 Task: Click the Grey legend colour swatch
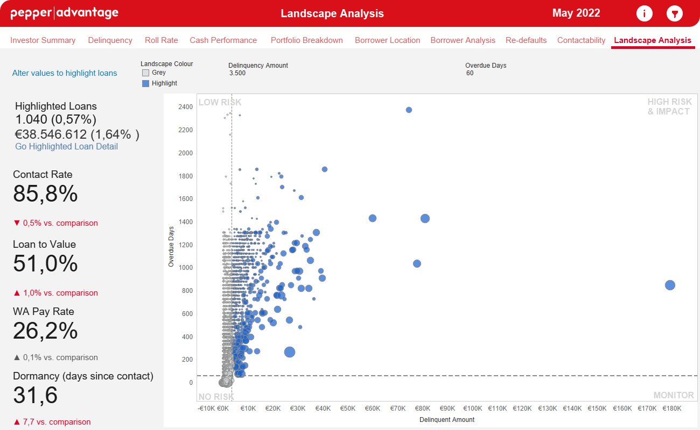[x=145, y=73]
